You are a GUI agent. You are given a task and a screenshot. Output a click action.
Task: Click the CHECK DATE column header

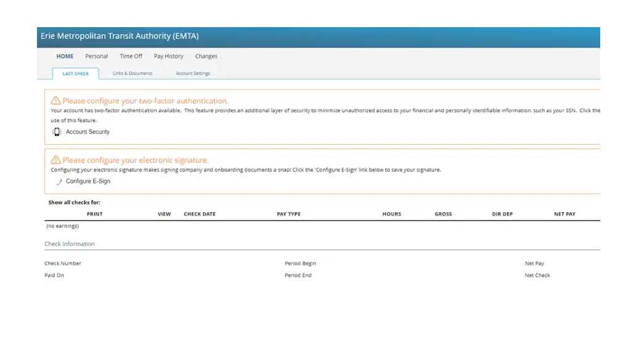(200, 214)
